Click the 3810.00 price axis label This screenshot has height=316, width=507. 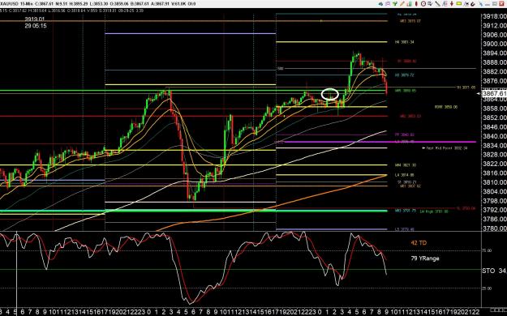[494, 182]
